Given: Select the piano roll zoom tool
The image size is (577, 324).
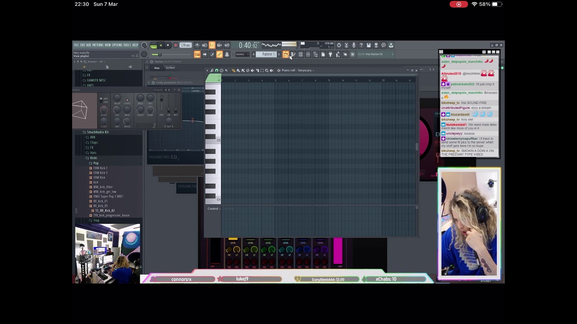Looking at the screenshot, I should (266, 70).
